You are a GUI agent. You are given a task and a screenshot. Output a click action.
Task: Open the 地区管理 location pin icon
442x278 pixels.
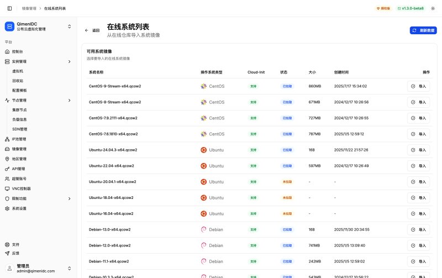(7, 159)
